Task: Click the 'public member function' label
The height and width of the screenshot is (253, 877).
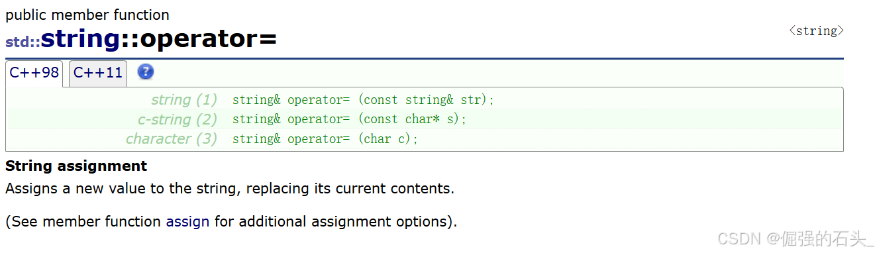Action: tap(87, 15)
